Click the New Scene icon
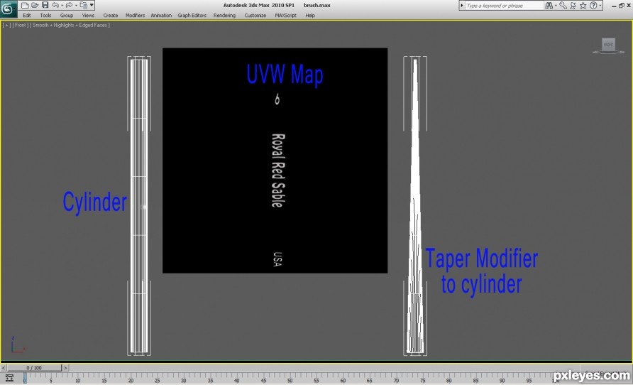 tap(25, 5)
